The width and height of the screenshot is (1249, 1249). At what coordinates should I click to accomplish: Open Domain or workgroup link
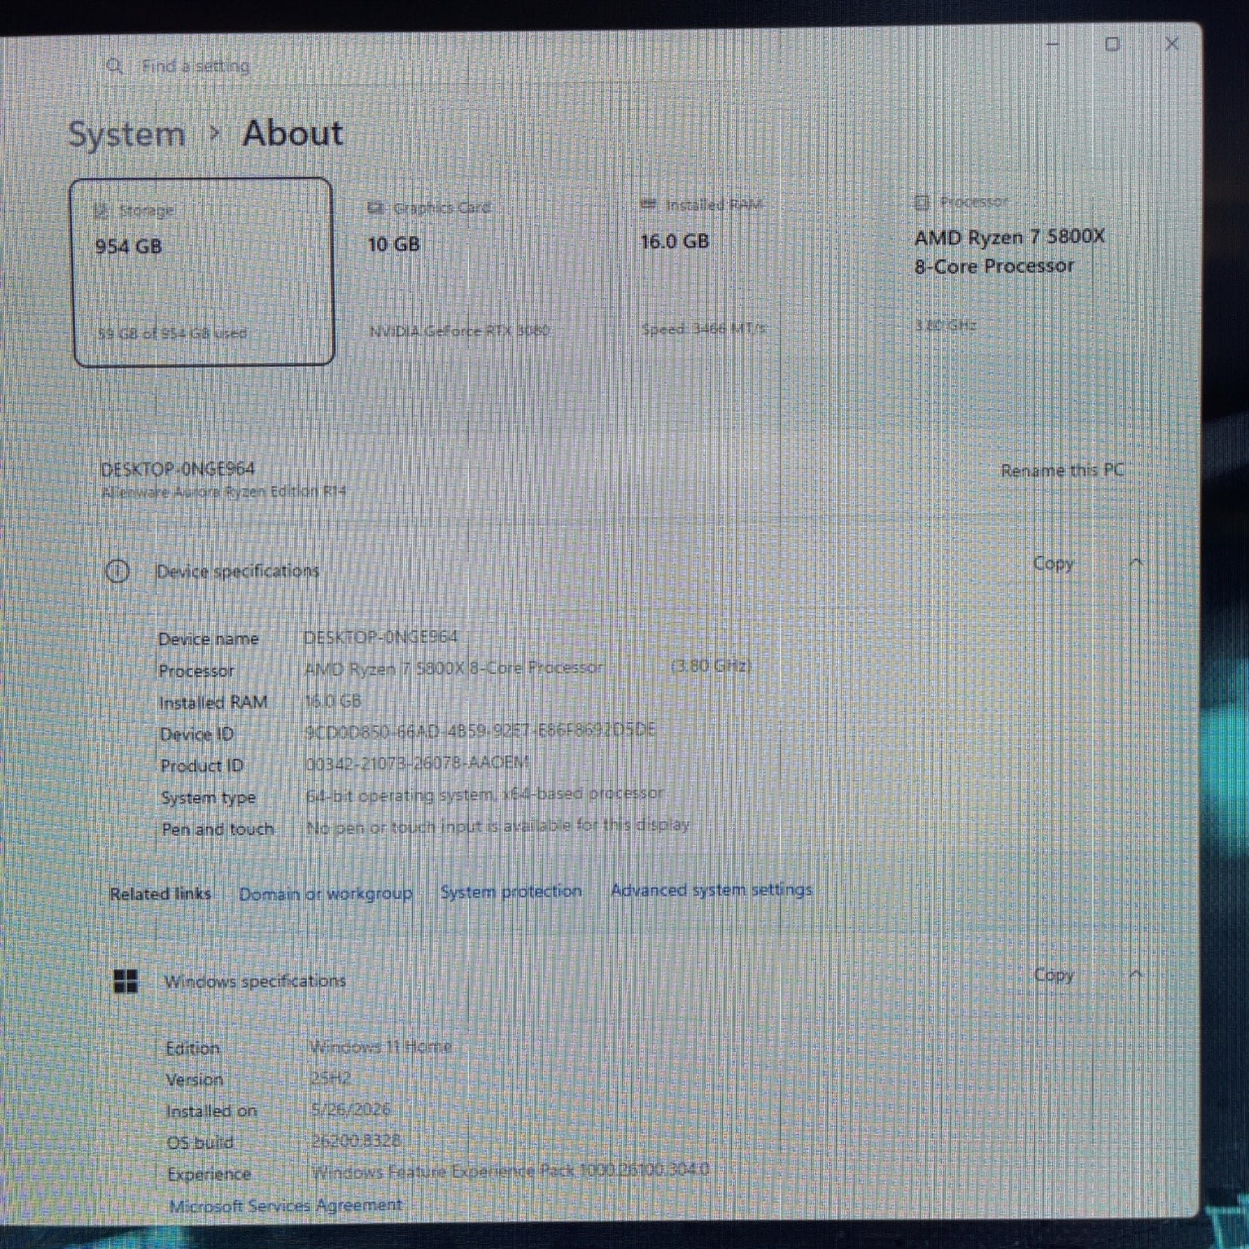tap(326, 893)
